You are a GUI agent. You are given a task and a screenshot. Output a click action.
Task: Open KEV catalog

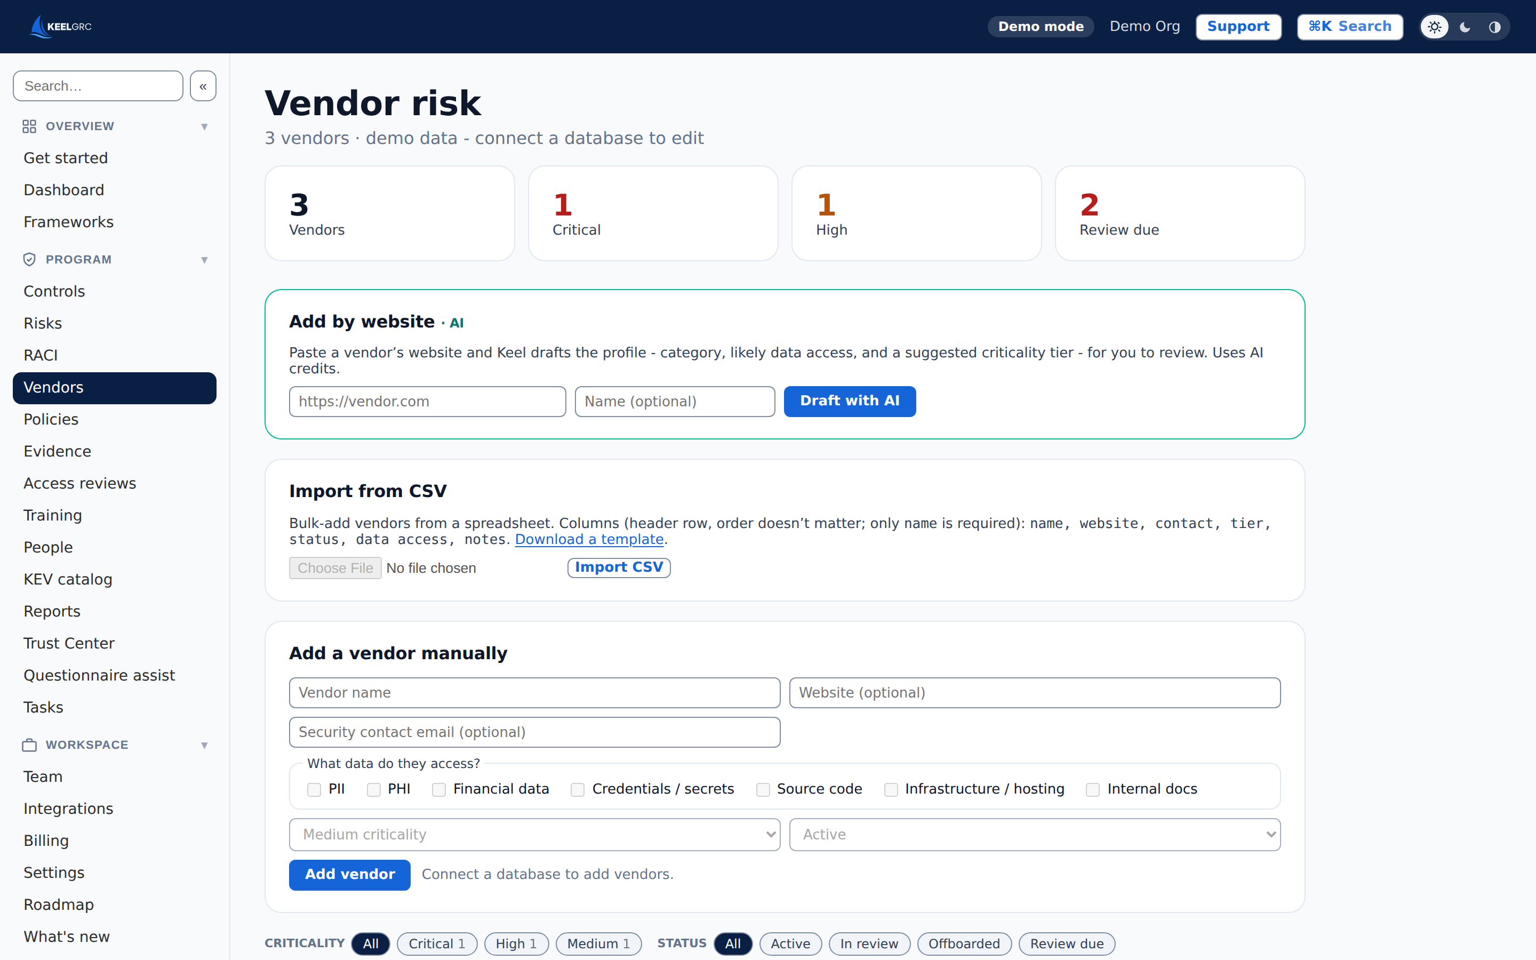pos(114,580)
